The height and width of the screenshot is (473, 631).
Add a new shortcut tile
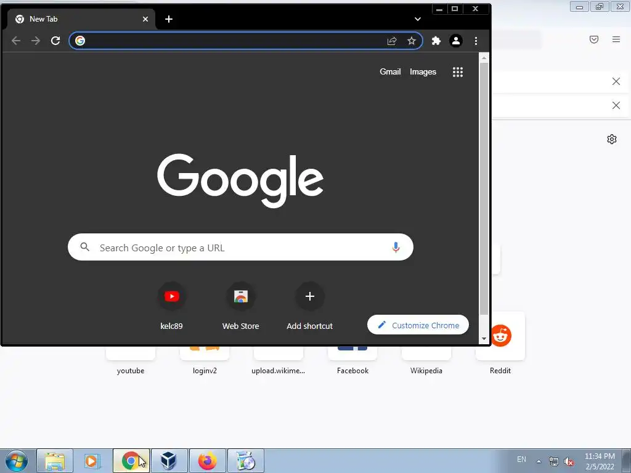point(309,306)
